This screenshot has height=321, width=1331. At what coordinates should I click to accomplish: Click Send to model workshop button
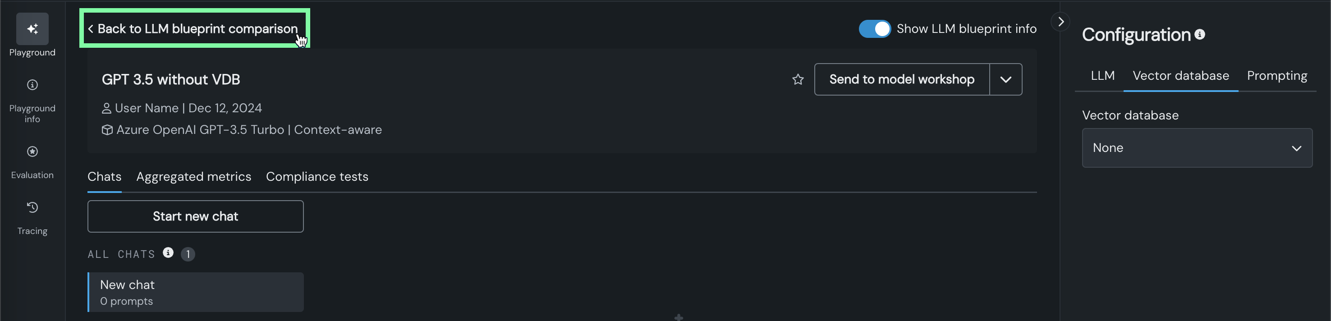(902, 80)
